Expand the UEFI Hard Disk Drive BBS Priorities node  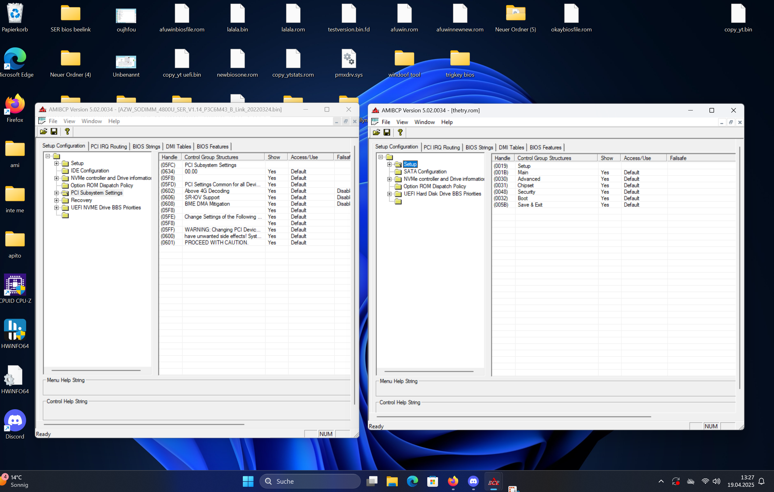pos(389,194)
